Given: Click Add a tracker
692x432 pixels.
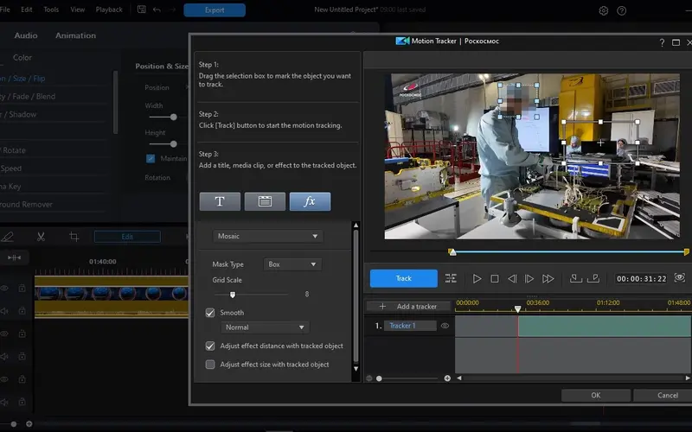Looking at the screenshot, I should [408, 307].
